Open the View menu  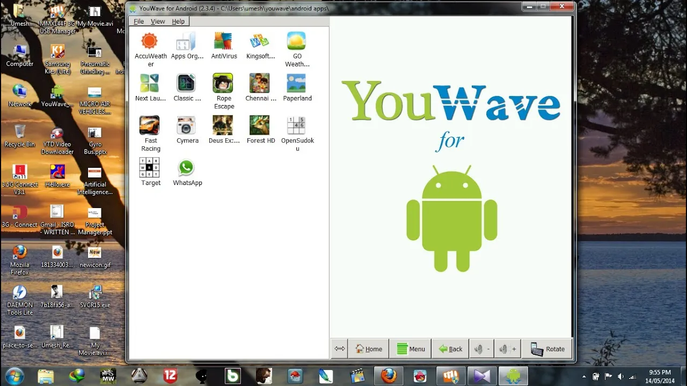click(x=158, y=21)
